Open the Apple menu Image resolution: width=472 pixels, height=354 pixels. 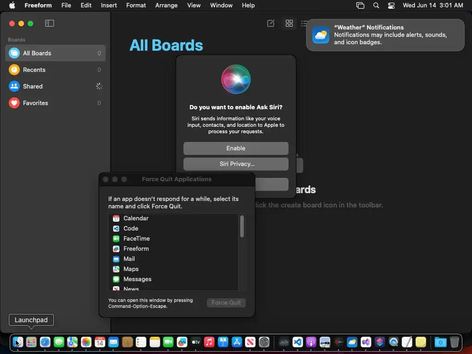(x=12, y=6)
